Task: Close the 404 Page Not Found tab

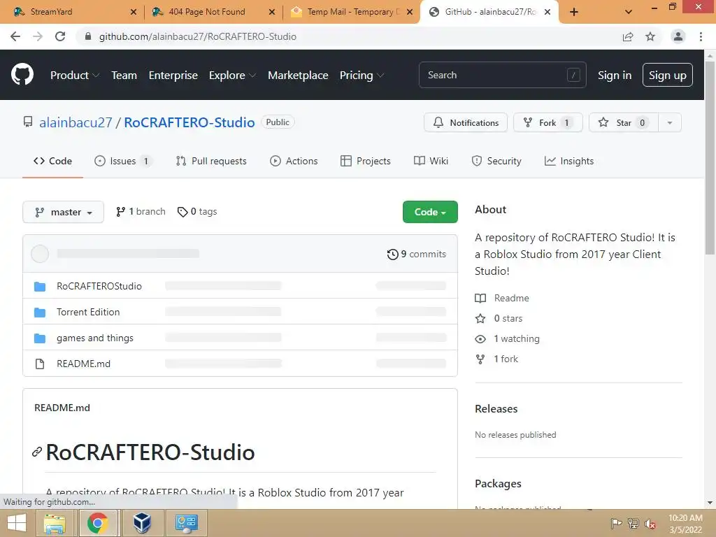Action: (272, 12)
